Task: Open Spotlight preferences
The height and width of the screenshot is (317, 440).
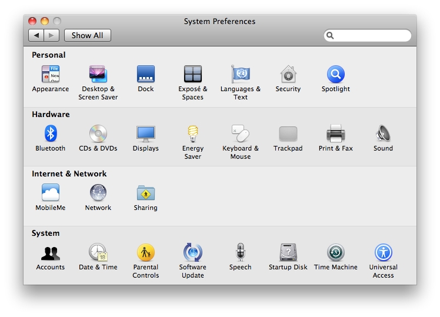Action: coord(335,75)
